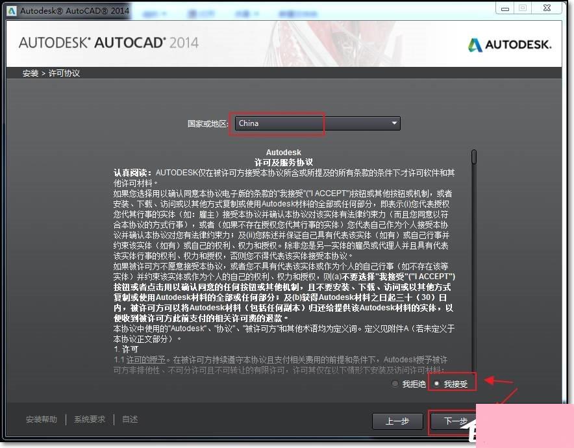Click the 许可及服务协议 heading
Image resolution: width=574 pixels, height=448 pixels.
[x=284, y=162]
